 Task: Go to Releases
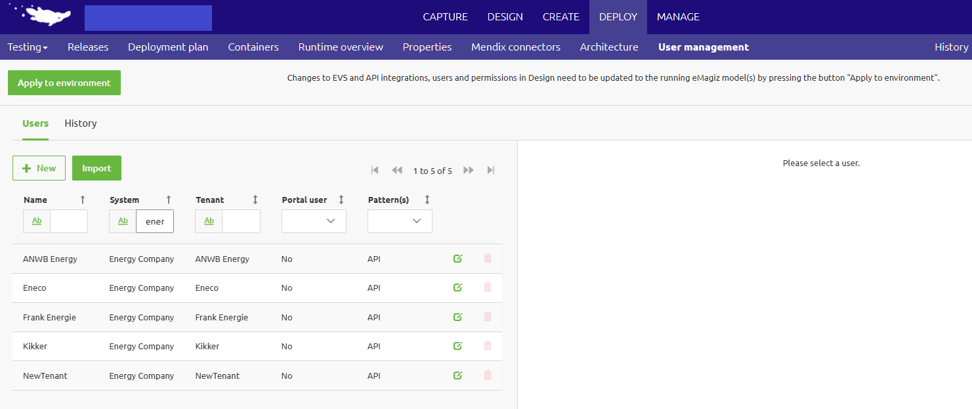pos(88,47)
